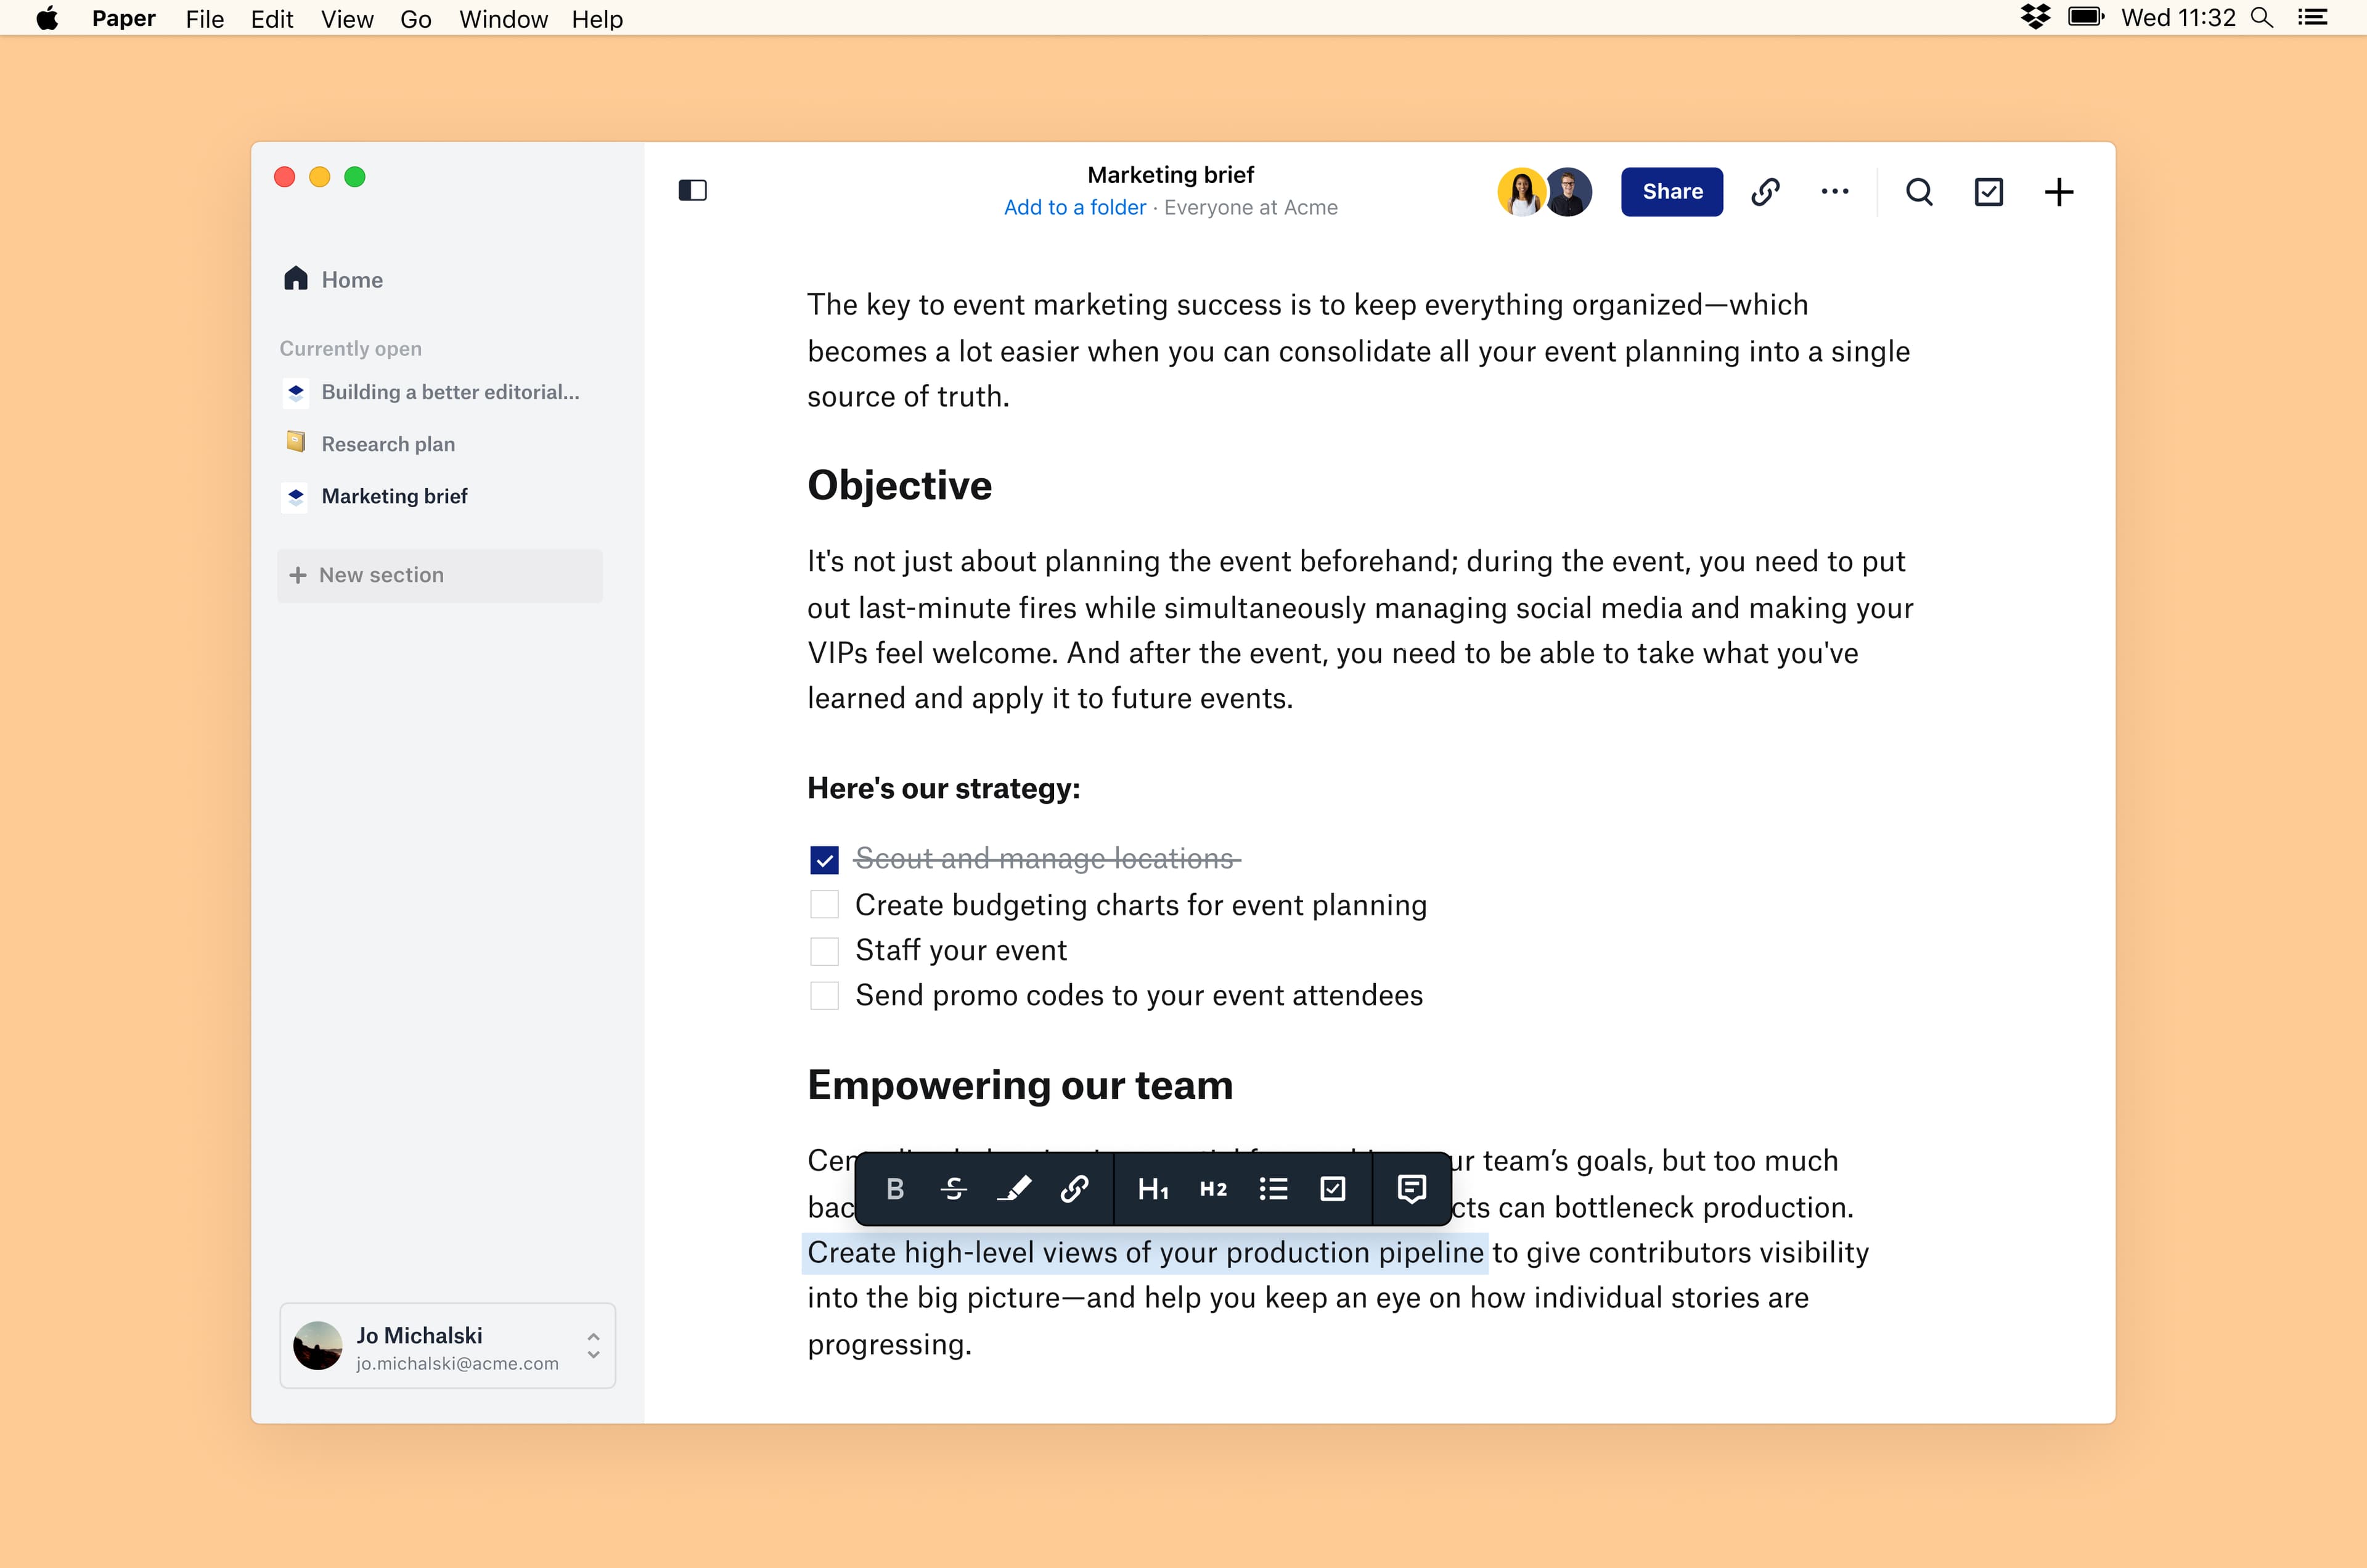
Task: Open the Dropbox menu bar icon
Action: (2035, 17)
